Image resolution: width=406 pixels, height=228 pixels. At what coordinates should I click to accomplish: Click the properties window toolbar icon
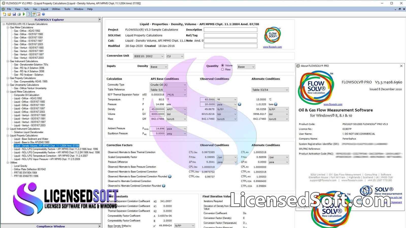[x=33, y=14]
